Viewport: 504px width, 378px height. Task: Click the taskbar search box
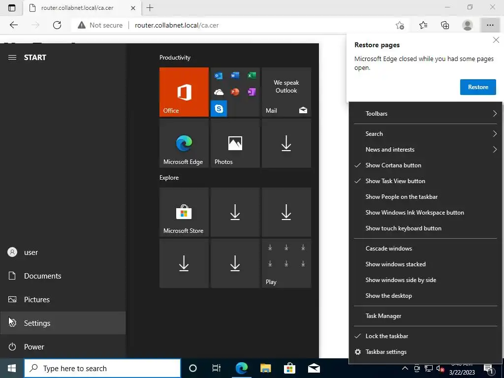point(102,368)
